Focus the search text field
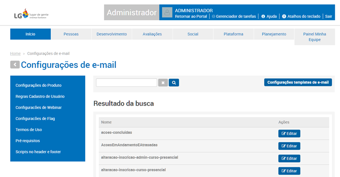The height and width of the screenshot is (177, 340). click(x=126, y=82)
